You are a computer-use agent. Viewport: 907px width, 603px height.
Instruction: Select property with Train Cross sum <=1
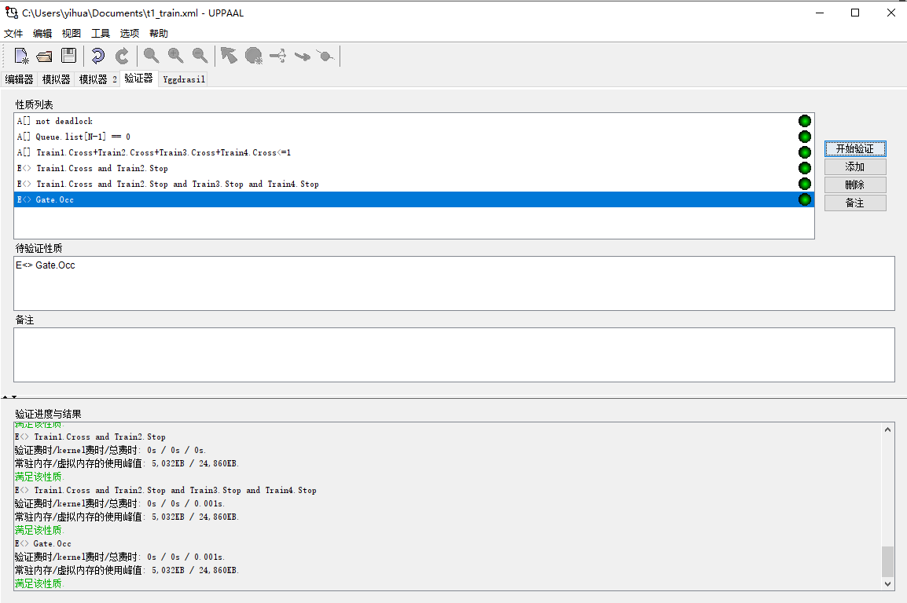click(x=413, y=152)
